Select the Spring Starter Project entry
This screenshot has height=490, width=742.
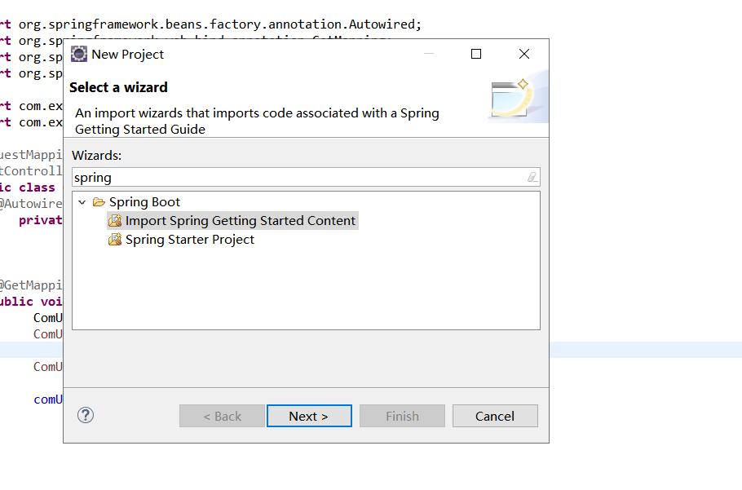(189, 239)
